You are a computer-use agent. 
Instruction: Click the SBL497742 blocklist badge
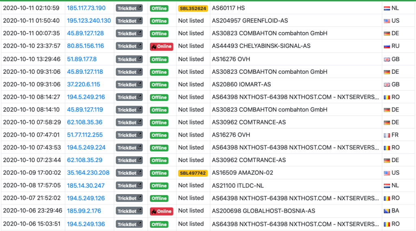click(193, 173)
